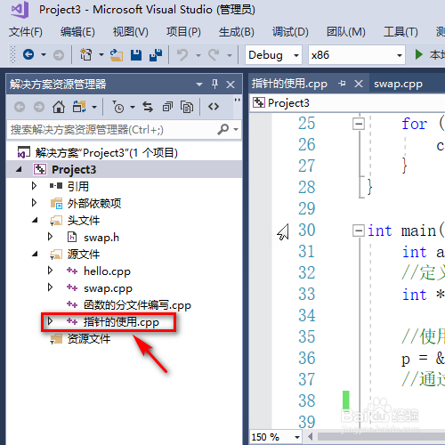This screenshot has height=445, width=445.
Task: Open the Project3 scope navigation combo box
Action: point(347,103)
